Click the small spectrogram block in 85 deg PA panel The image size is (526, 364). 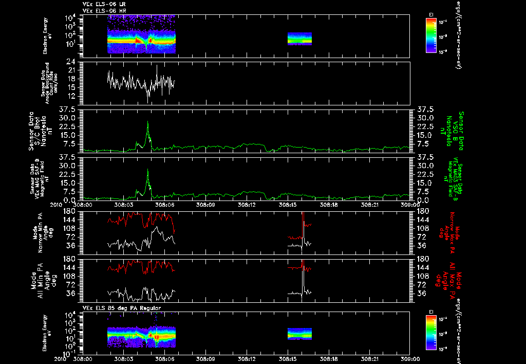tap(299, 334)
